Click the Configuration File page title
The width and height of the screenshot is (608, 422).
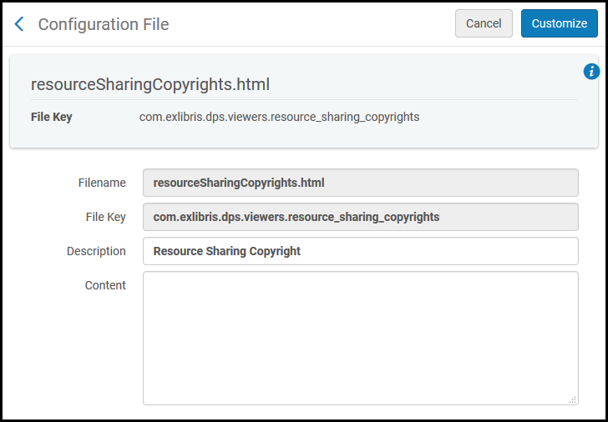click(104, 24)
